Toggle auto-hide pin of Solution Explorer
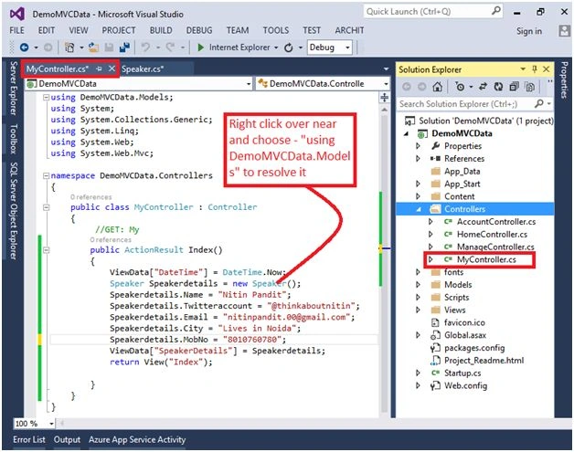This screenshot has width=574, height=452. (535, 69)
